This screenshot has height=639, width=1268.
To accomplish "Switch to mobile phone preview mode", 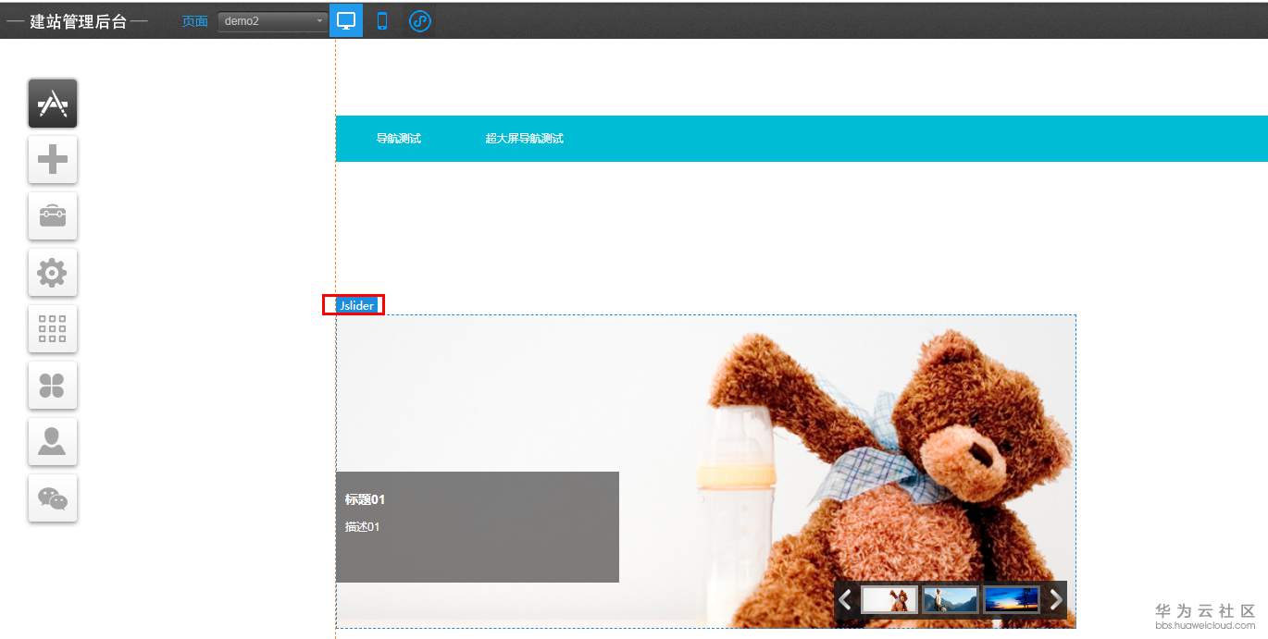I will click(381, 20).
